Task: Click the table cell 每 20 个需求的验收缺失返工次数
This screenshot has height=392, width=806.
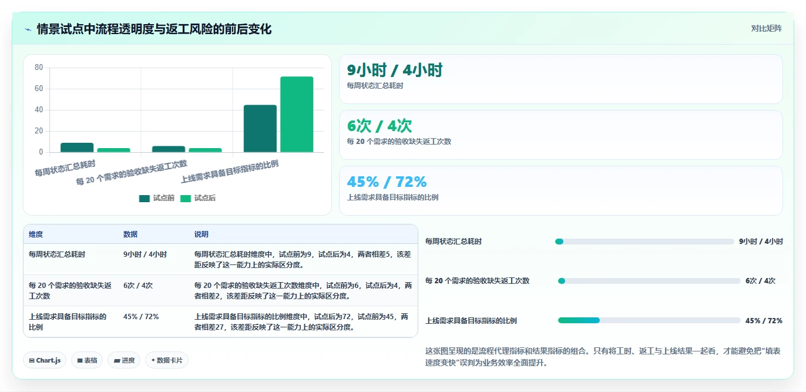Action: click(70, 290)
